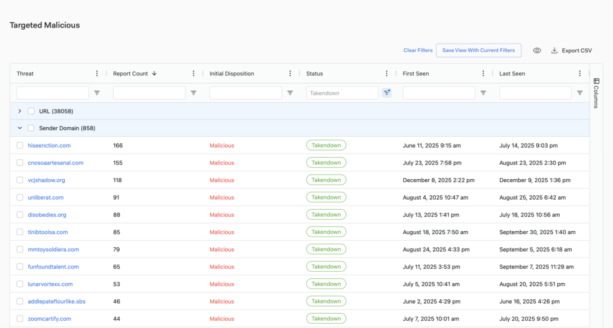Screen dimensions: 613x328
Task: Click Clear Filters link
Action: point(418,50)
